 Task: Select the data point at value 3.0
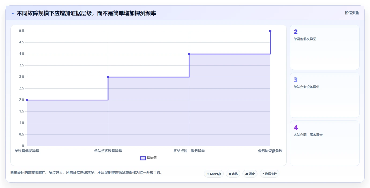[108, 77]
